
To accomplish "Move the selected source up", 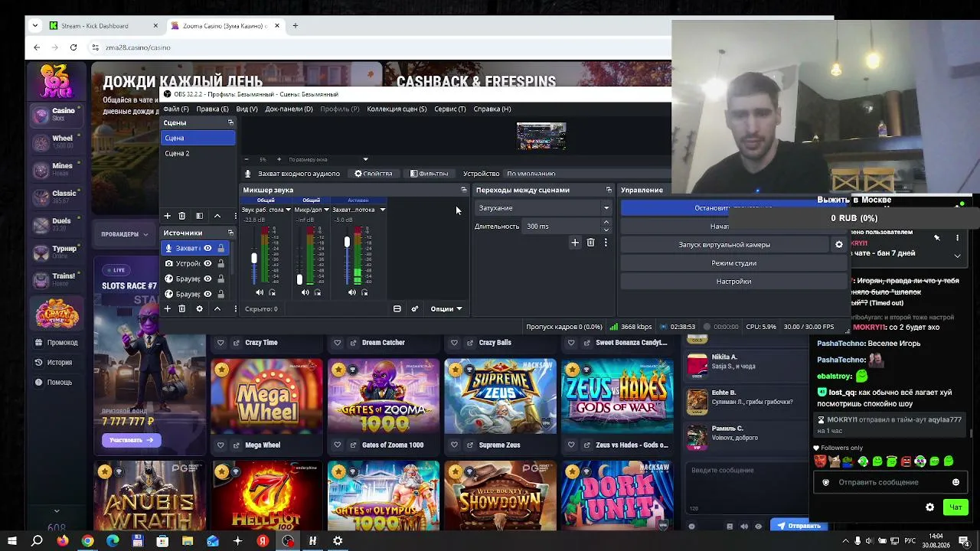I will click(217, 308).
